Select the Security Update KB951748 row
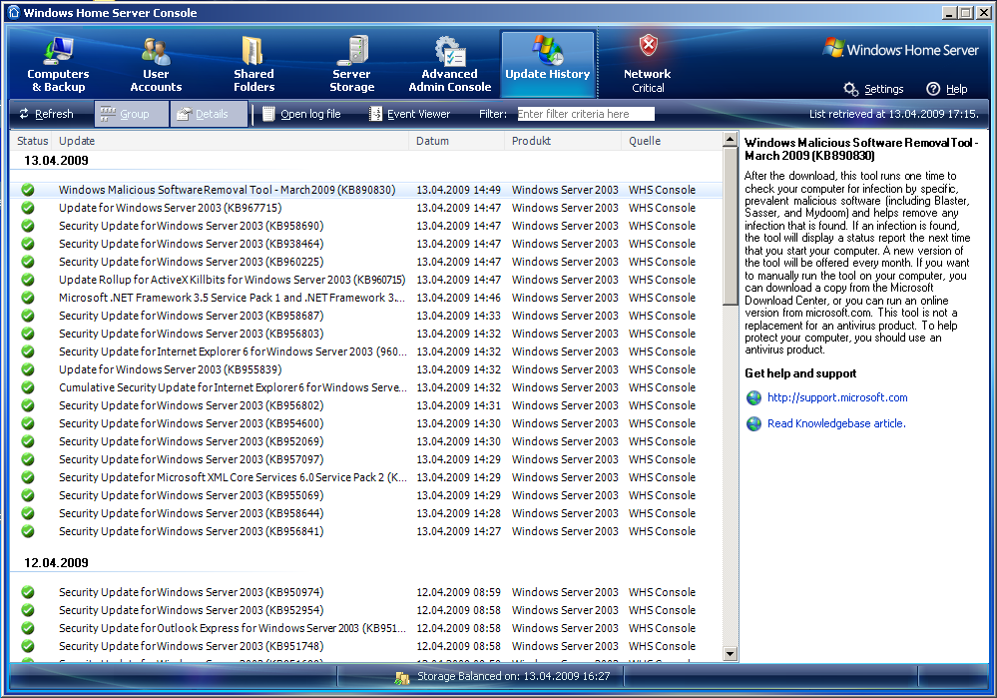997x698 pixels. tap(365, 646)
